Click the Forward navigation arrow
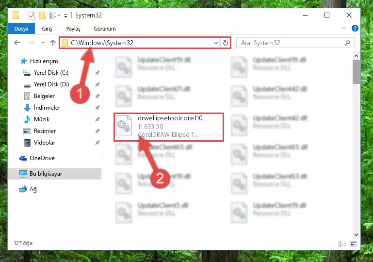 point(32,43)
